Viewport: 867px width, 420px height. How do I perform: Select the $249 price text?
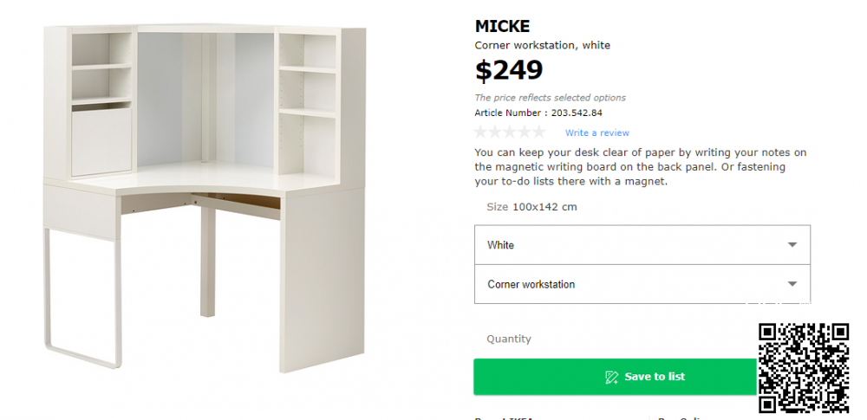coord(509,70)
